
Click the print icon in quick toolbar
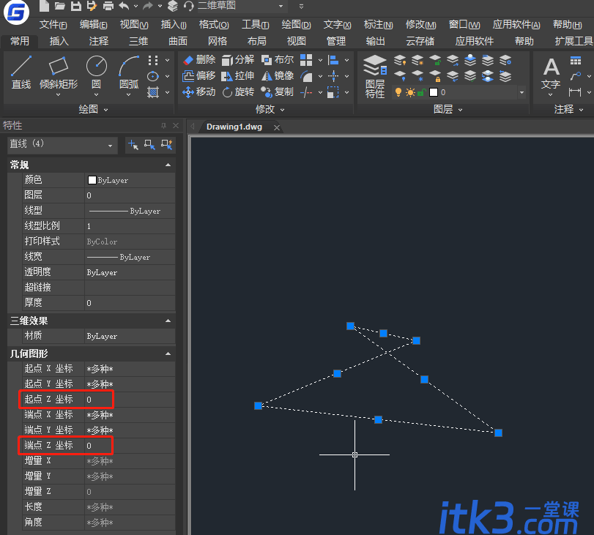click(108, 6)
